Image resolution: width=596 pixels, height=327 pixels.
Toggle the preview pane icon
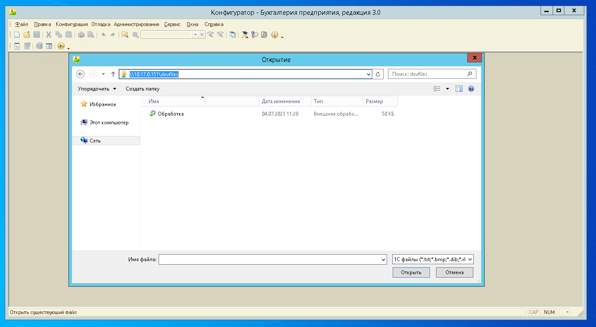(x=459, y=89)
